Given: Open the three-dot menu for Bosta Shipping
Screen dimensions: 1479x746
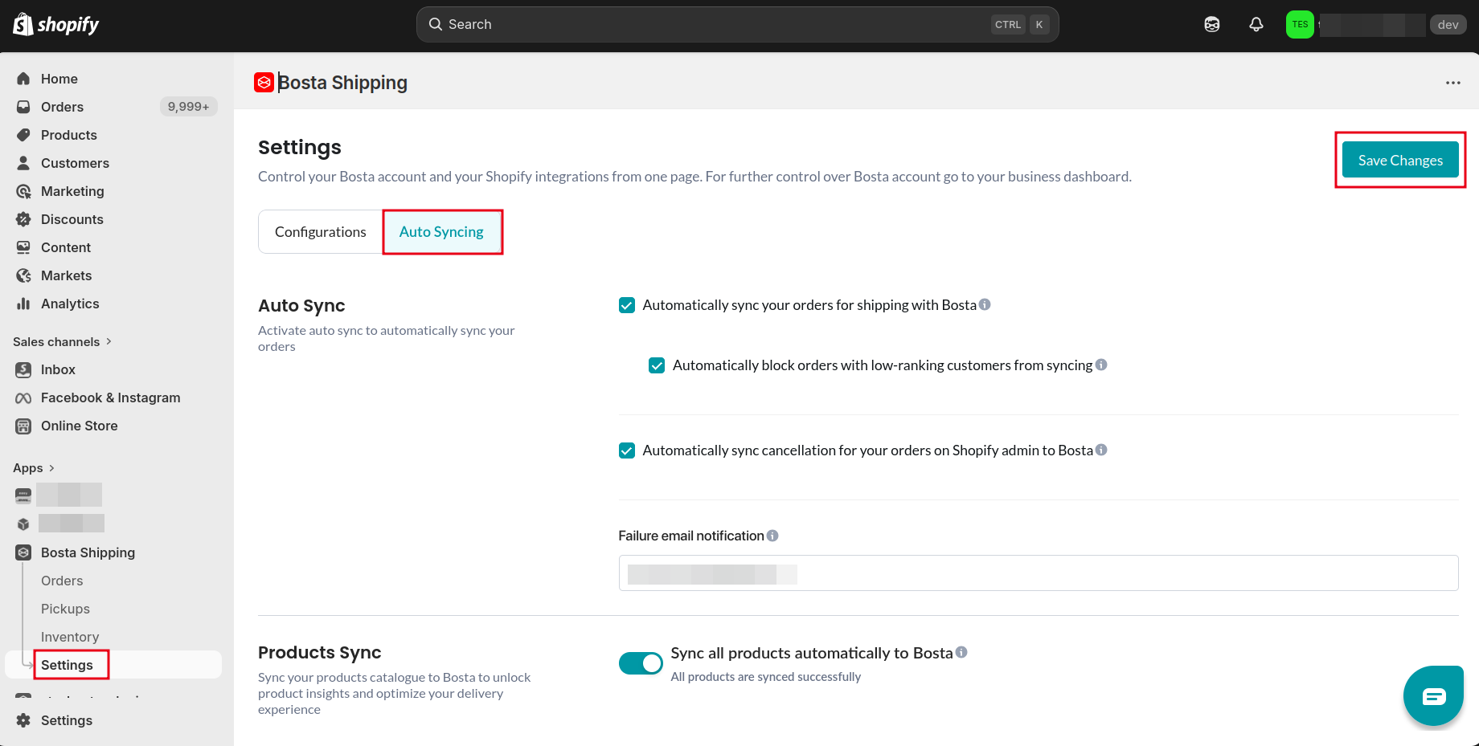Looking at the screenshot, I should (x=1453, y=83).
